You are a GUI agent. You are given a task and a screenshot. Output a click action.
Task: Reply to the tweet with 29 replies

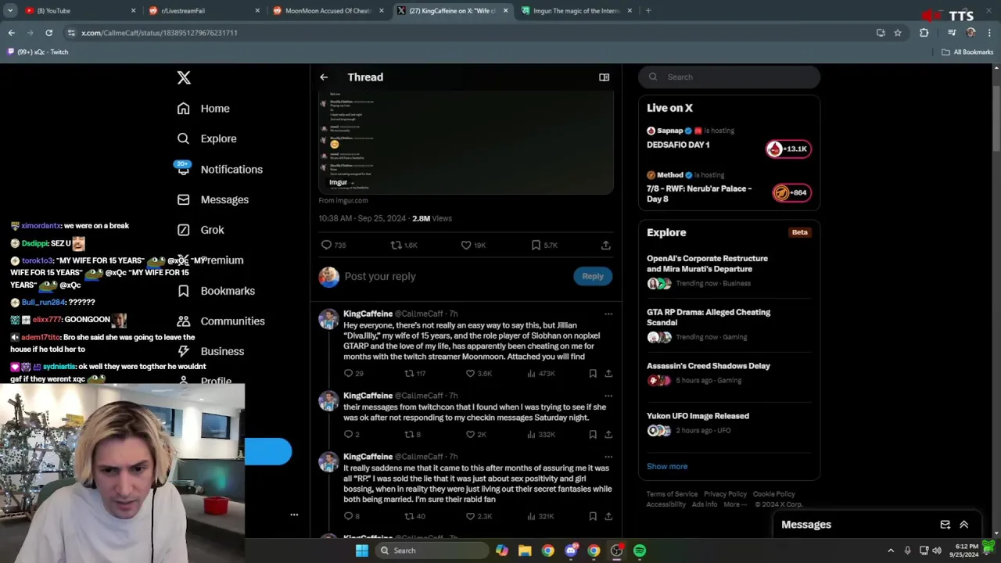pyautogui.click(x=349, y=373)
